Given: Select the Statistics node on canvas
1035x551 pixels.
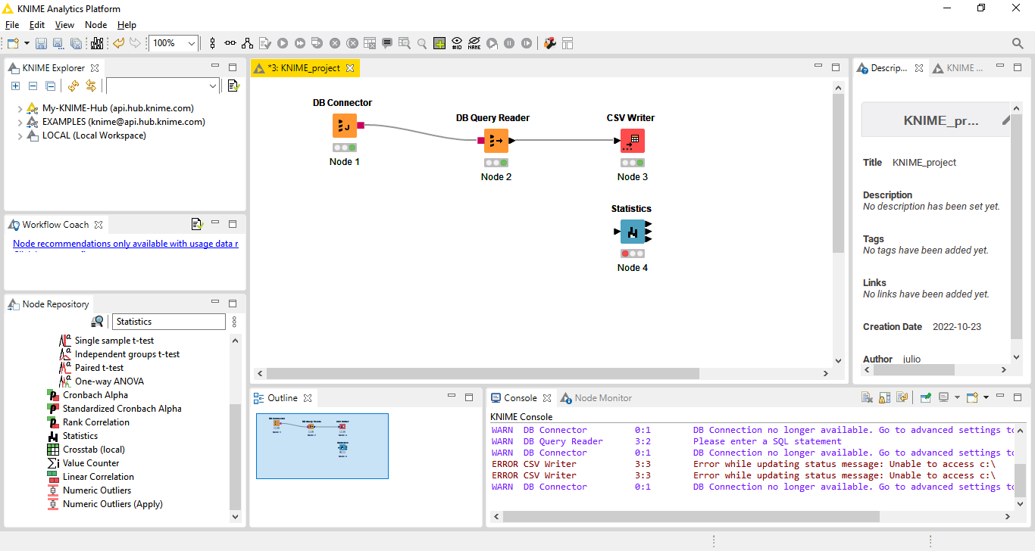Looking at the screenshot, I should (632, 232).
